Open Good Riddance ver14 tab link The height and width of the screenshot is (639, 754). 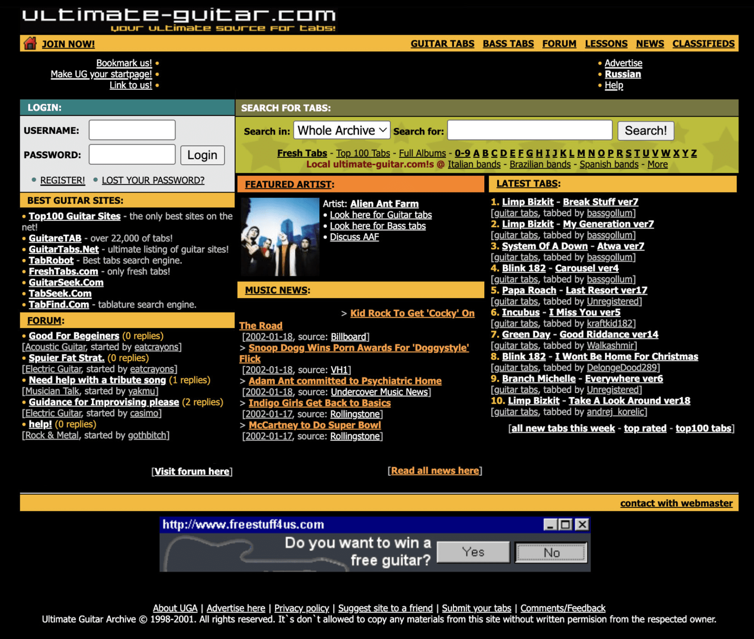pos(609,335)
